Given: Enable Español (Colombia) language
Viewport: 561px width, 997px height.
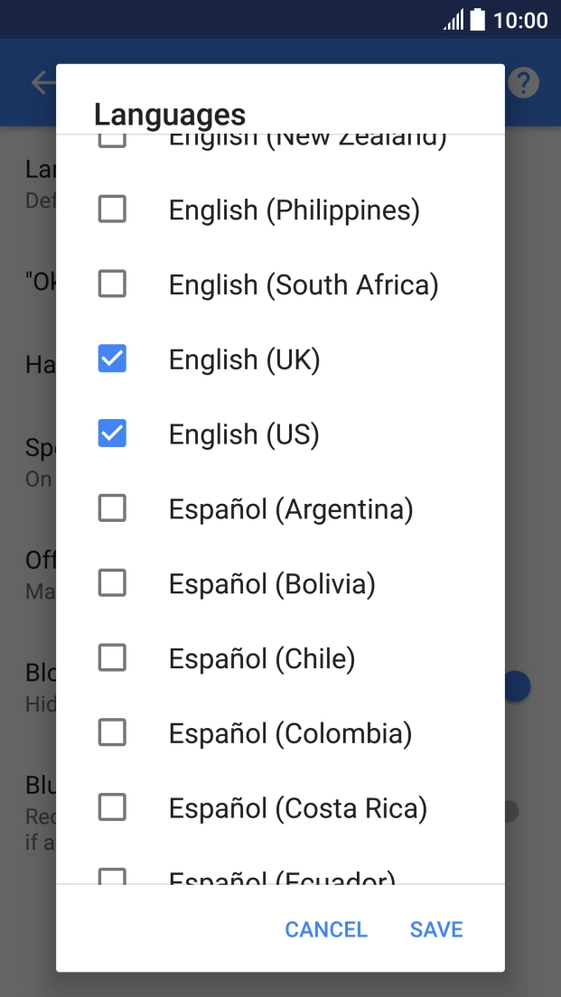Looking at the screenshot, I should (112, 732).
